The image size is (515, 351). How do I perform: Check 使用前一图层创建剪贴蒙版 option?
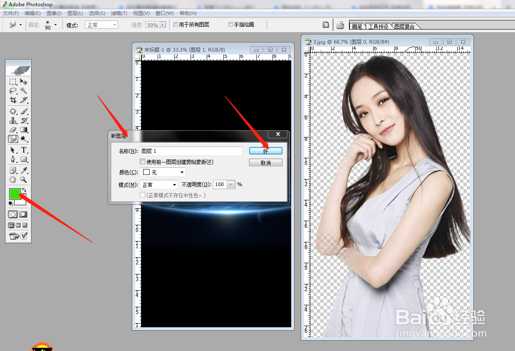143,162
